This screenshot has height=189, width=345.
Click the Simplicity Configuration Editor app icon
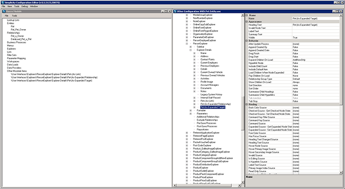point(2,2)
